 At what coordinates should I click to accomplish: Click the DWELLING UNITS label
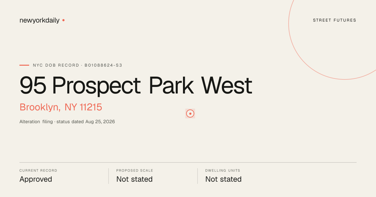tap(223, 171)
